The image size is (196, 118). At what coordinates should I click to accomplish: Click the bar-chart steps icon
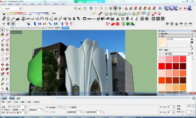tap(17, 19)
